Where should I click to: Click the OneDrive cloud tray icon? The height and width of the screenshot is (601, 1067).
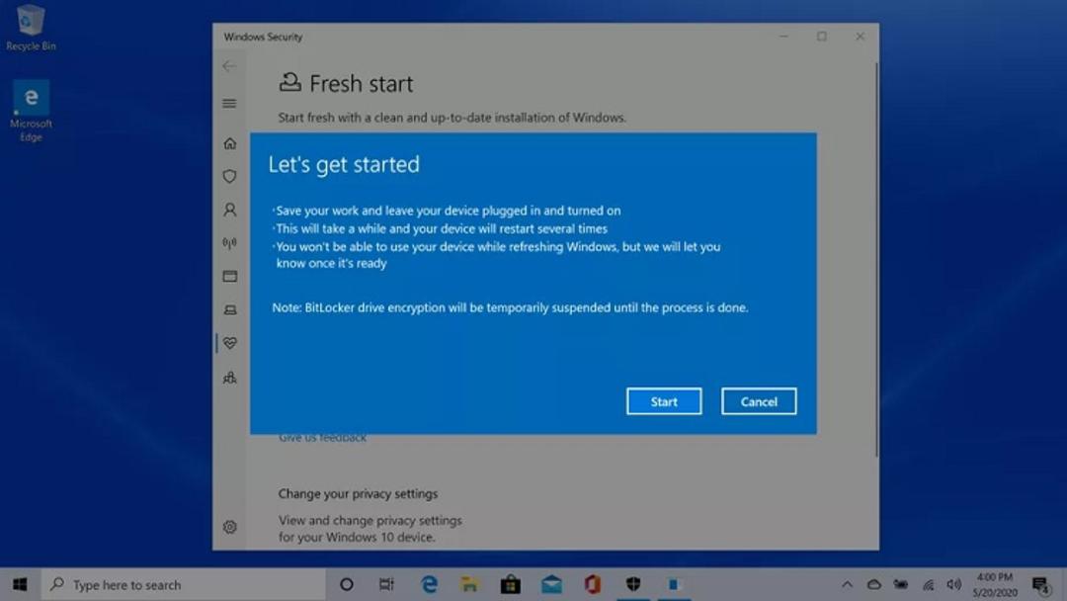tap(874, 584)
